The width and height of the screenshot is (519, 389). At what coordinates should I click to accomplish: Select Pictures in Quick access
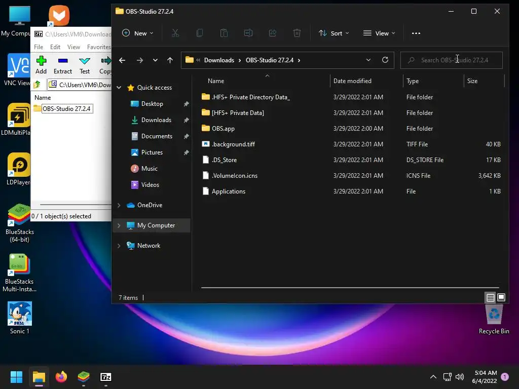[x=152, y=152]
